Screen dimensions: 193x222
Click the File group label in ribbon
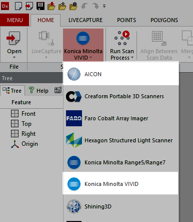pyautogui.click(x=14, y=67)
